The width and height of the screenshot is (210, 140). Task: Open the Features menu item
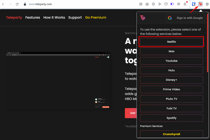click(33, 17)
